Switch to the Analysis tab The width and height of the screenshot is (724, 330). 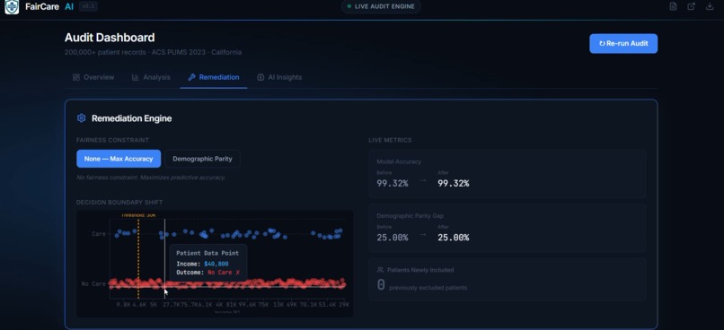tap(151, 77)
